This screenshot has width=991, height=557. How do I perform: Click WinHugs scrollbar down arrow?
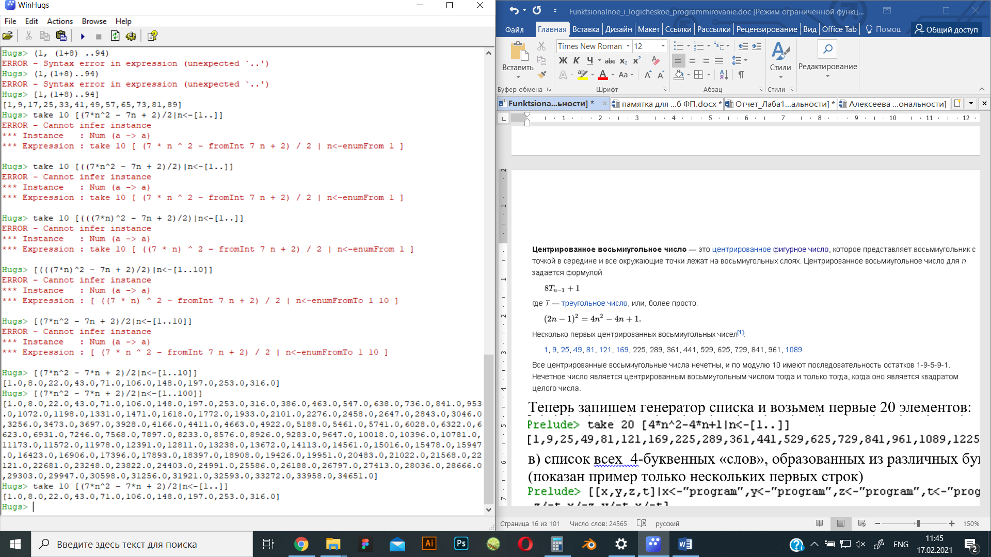coord(489,510)
